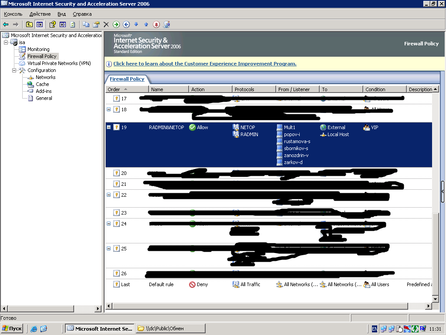Toggle the task pane toolbar icon

point(63,24)
